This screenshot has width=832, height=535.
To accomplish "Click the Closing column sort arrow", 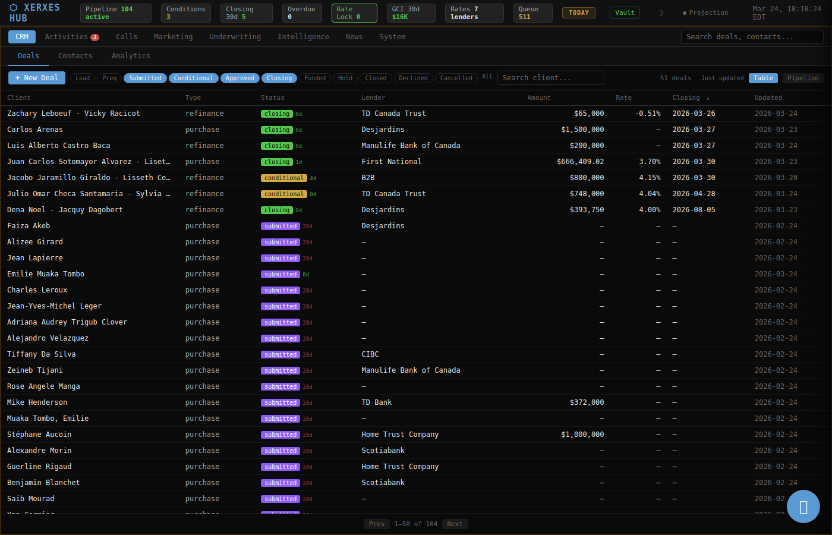I will (x=708, y=98).
